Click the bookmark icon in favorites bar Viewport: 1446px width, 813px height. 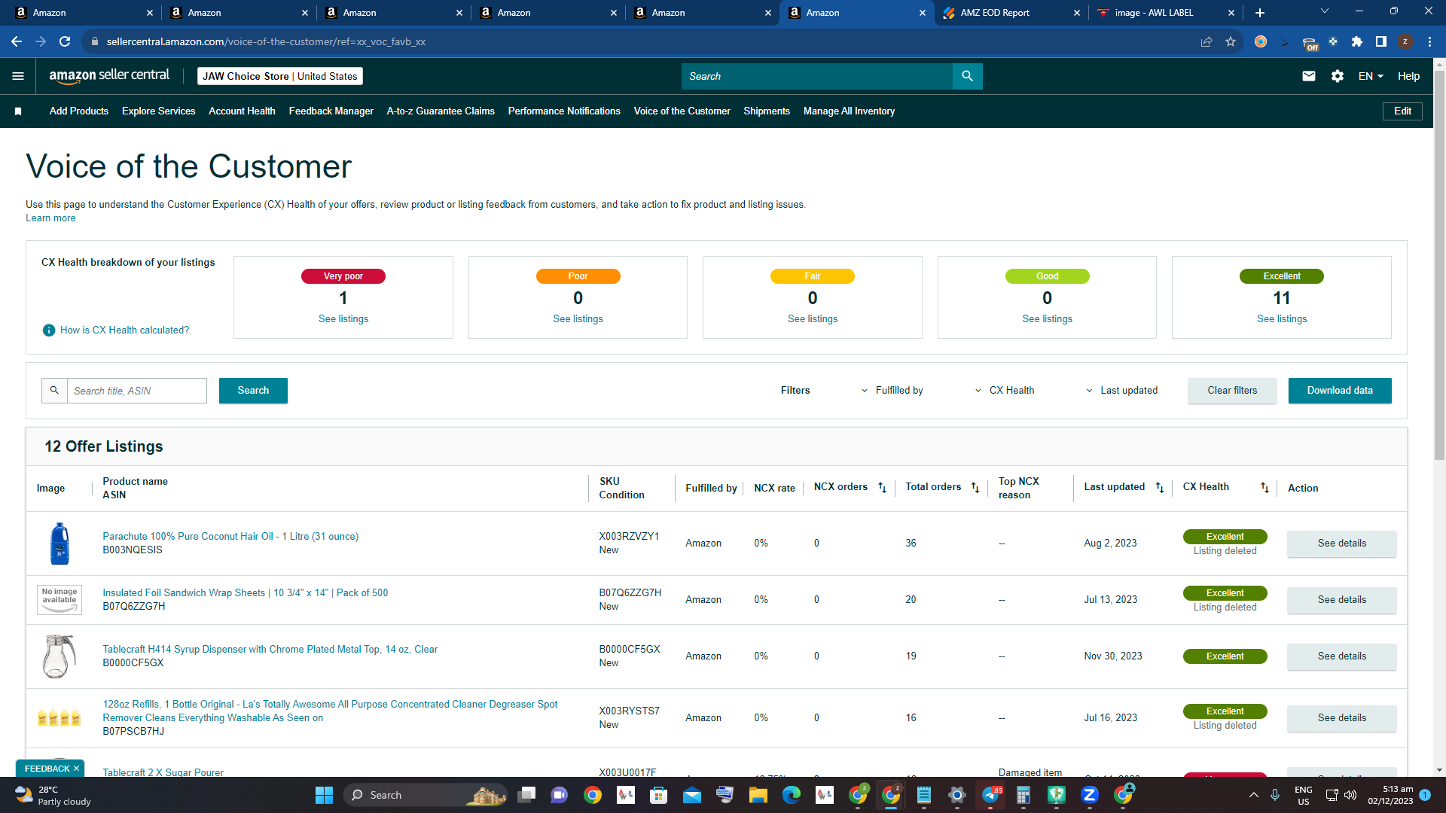point(18,111)
